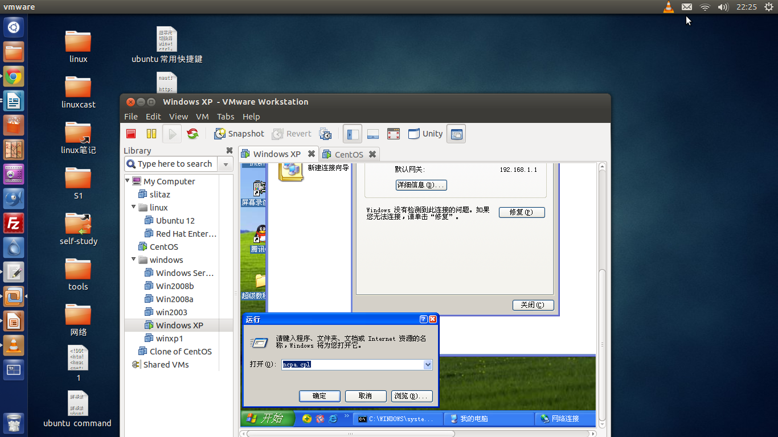The height and width of the screenshot is (437, 778).
Task: Close the Library panel
Action: pos(230,150)
